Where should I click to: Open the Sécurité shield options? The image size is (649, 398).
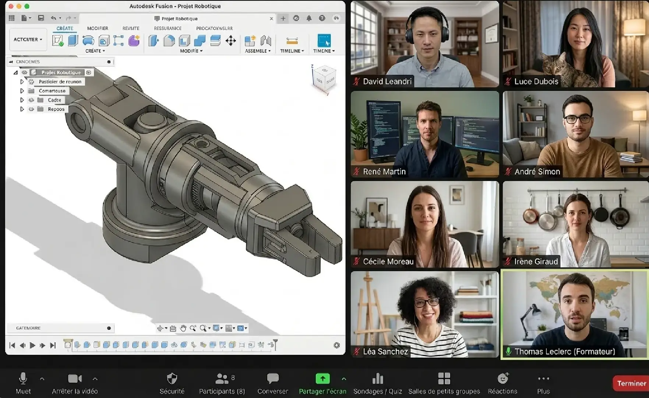coord(172,383)
